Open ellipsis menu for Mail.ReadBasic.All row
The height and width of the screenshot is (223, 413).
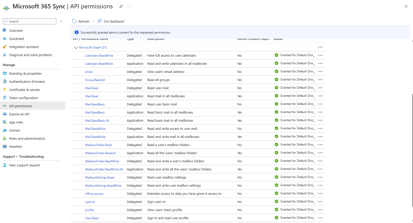click(320, 120)
